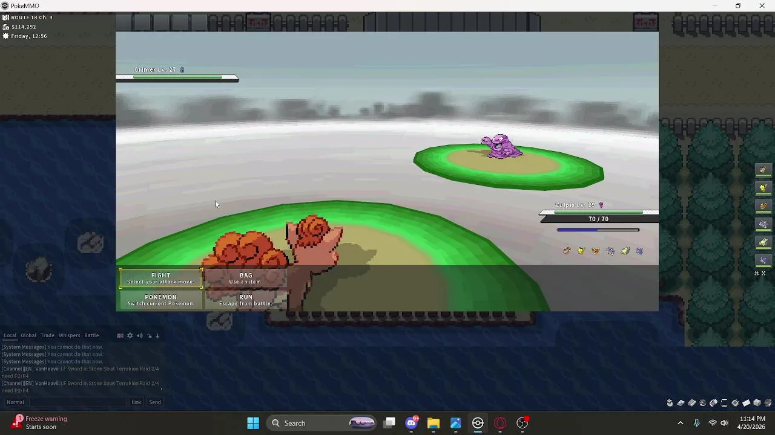Open Freeze warning weather widget

tap(40, 422)
